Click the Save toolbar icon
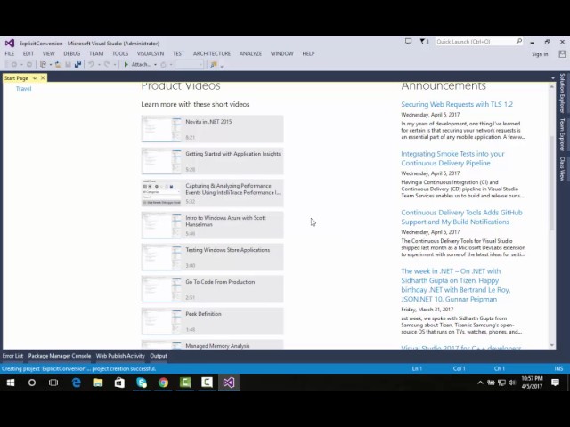This screenshot has height=427, width=570. pos(68,65)
